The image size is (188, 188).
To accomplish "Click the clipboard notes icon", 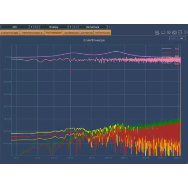I will click(x=157, y=33).
